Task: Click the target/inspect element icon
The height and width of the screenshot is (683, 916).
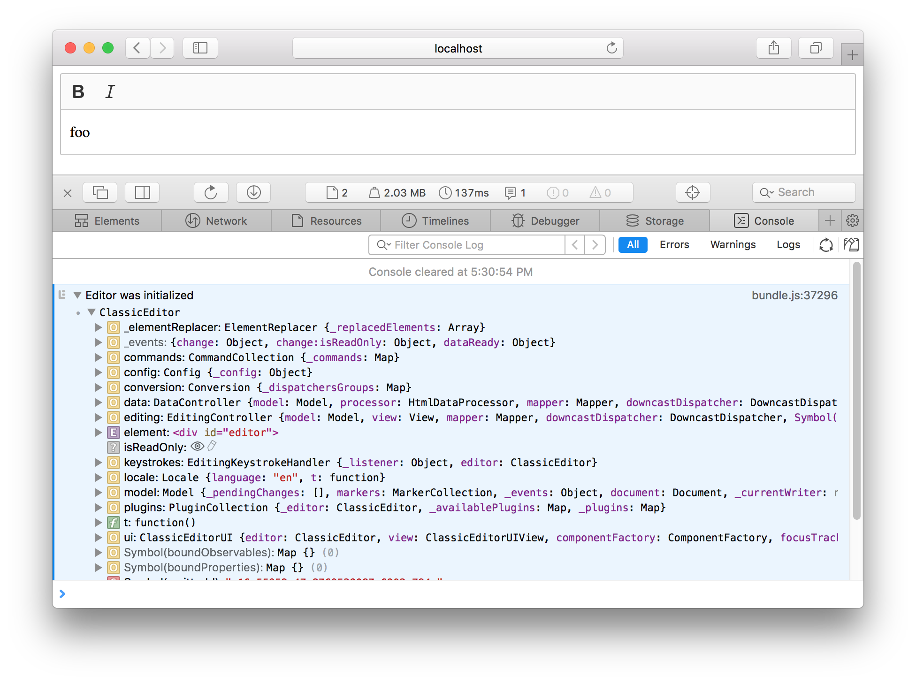Action: pos(692,193)
